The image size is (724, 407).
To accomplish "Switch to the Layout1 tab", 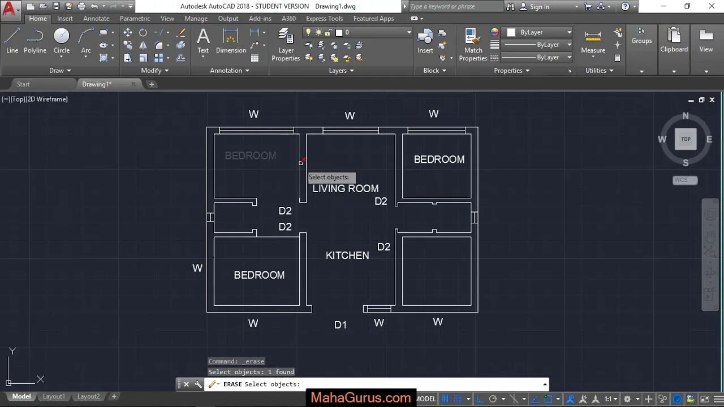I will 54,396.
